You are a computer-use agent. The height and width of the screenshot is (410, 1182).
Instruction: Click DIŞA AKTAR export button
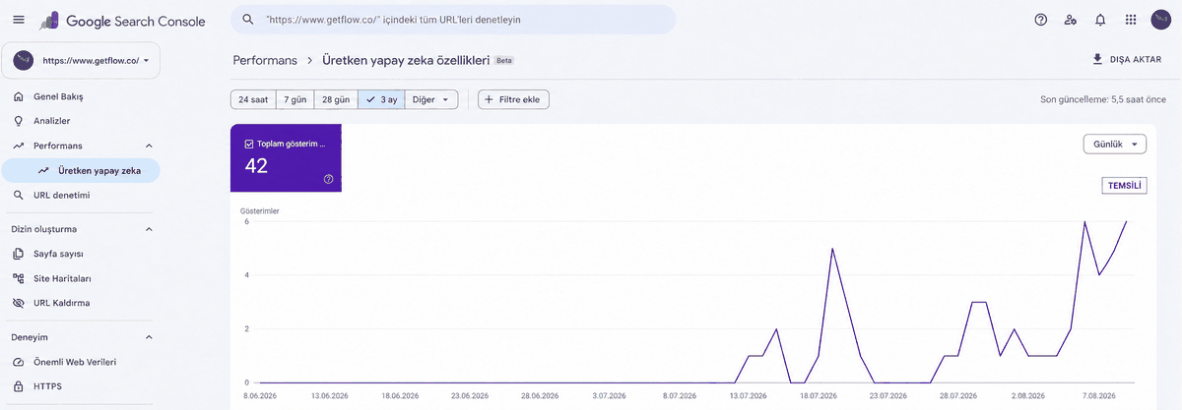click(1126, 59)
